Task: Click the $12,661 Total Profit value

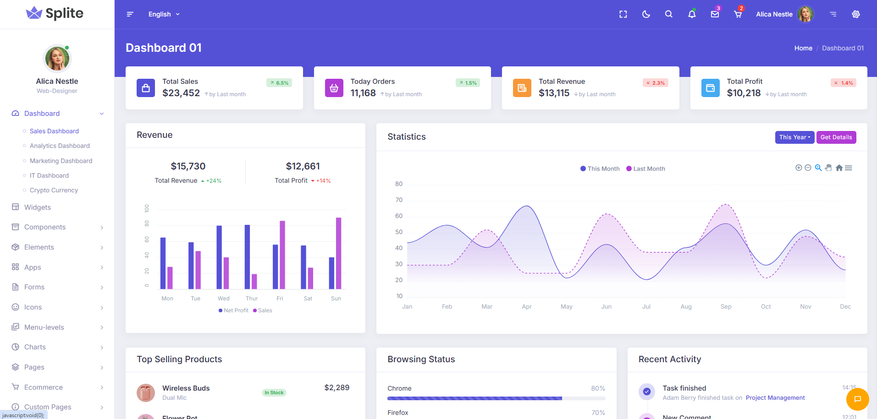Action: pos(303,166)
